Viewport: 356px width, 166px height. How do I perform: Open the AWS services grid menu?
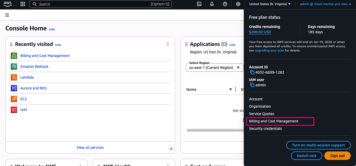(x=23, y=4)
